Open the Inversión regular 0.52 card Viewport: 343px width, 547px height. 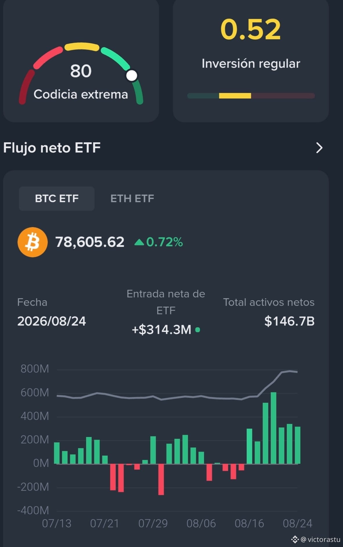point(251,61)
